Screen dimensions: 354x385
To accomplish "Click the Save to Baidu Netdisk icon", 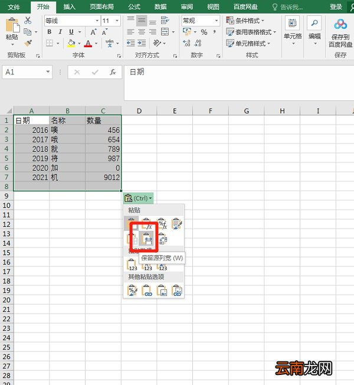I will 340,25.
